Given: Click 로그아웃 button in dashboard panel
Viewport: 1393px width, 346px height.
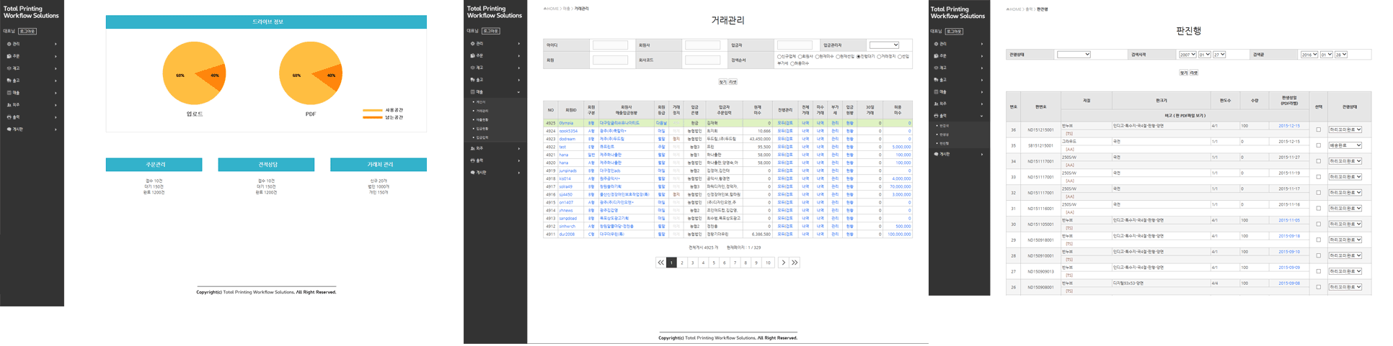Looking at the screenshot, I should 27,32.
